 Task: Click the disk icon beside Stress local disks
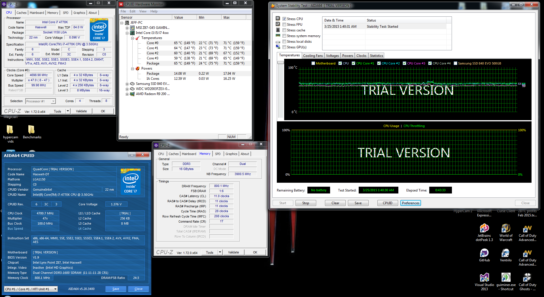tap(278, 42)
